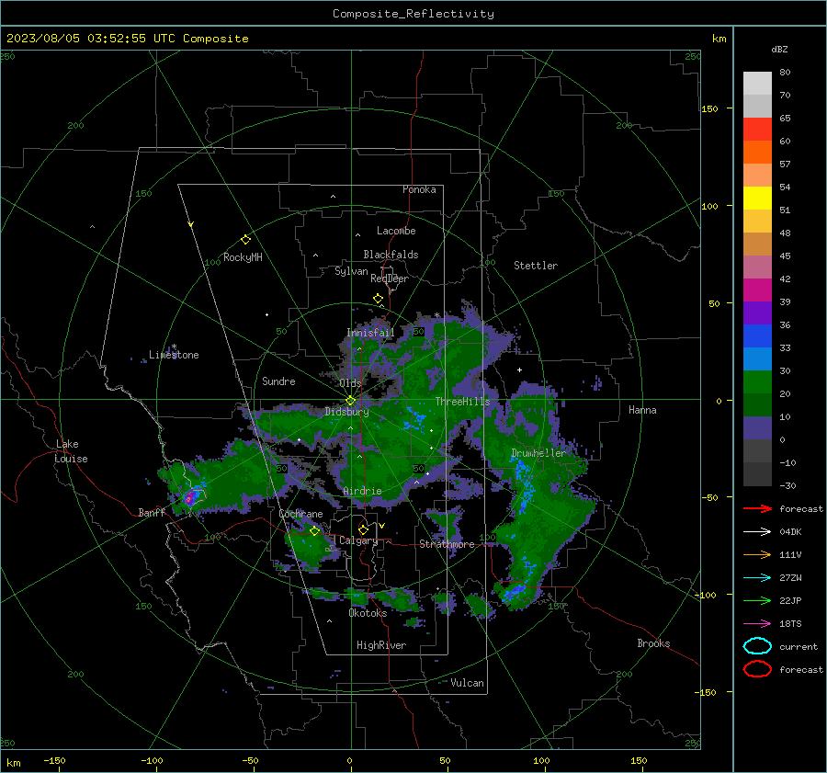
Task: Click the cyan 27ZW arrow in legend
Action: click(757, 578)
